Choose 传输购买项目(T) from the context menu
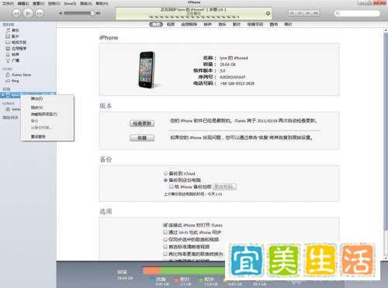 pos(44,114)
